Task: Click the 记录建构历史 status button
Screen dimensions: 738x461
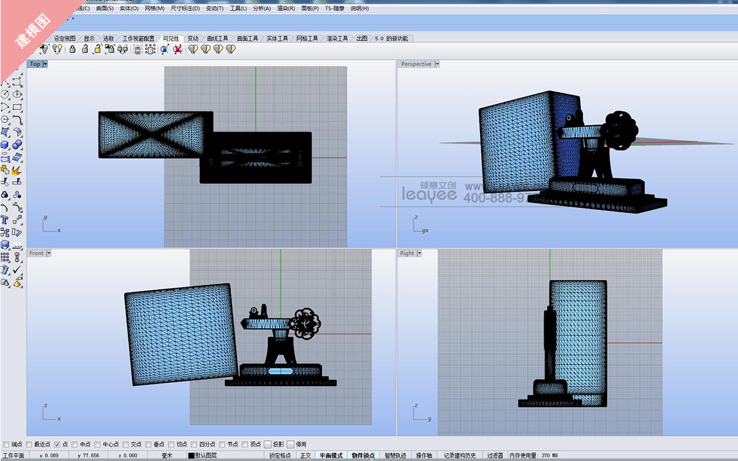Action: [460, 455]
